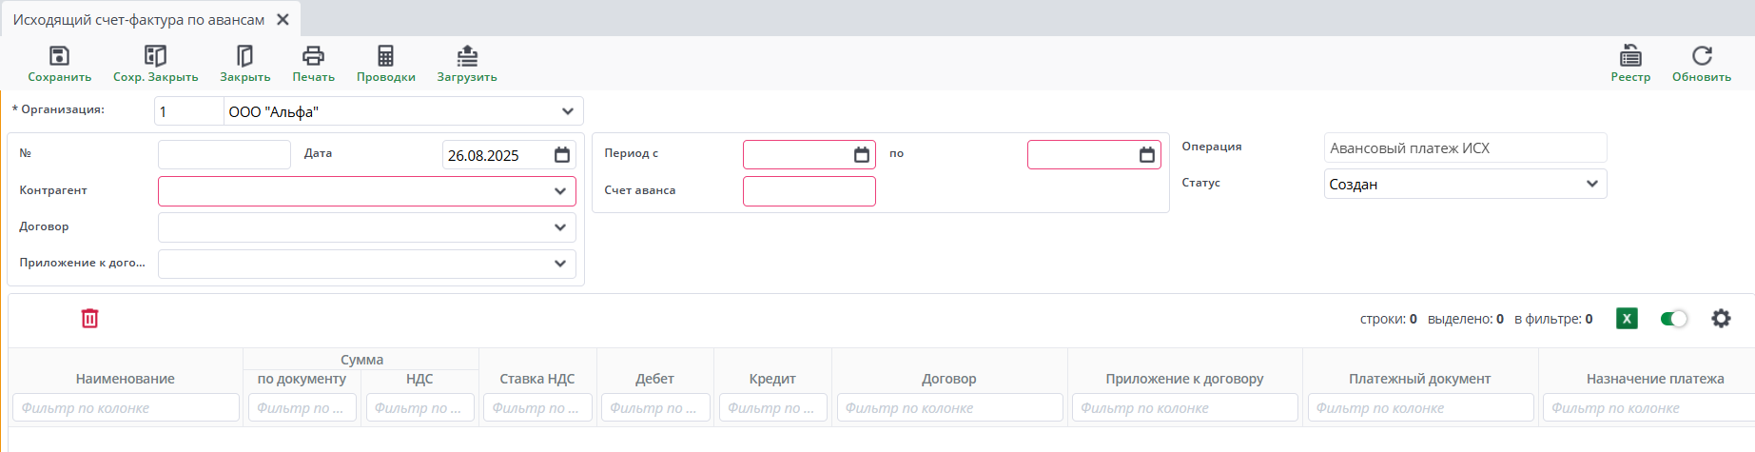The width and height of the screenshot is (1755, 452).
Task: Open the Статус dropdown
Action: [1592, 184]
